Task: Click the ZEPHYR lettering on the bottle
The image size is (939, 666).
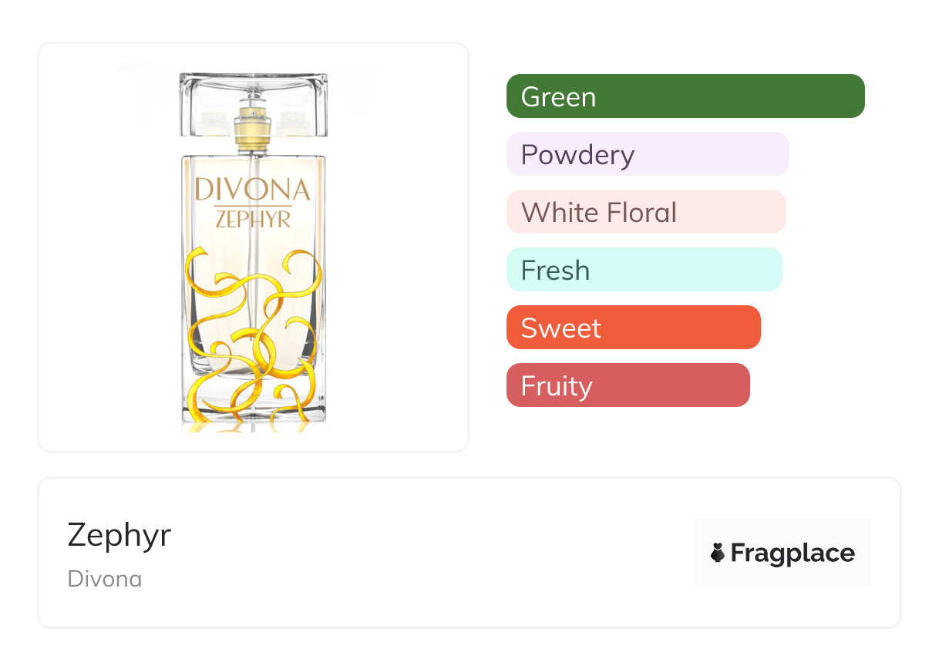Action: click(253, 219)
